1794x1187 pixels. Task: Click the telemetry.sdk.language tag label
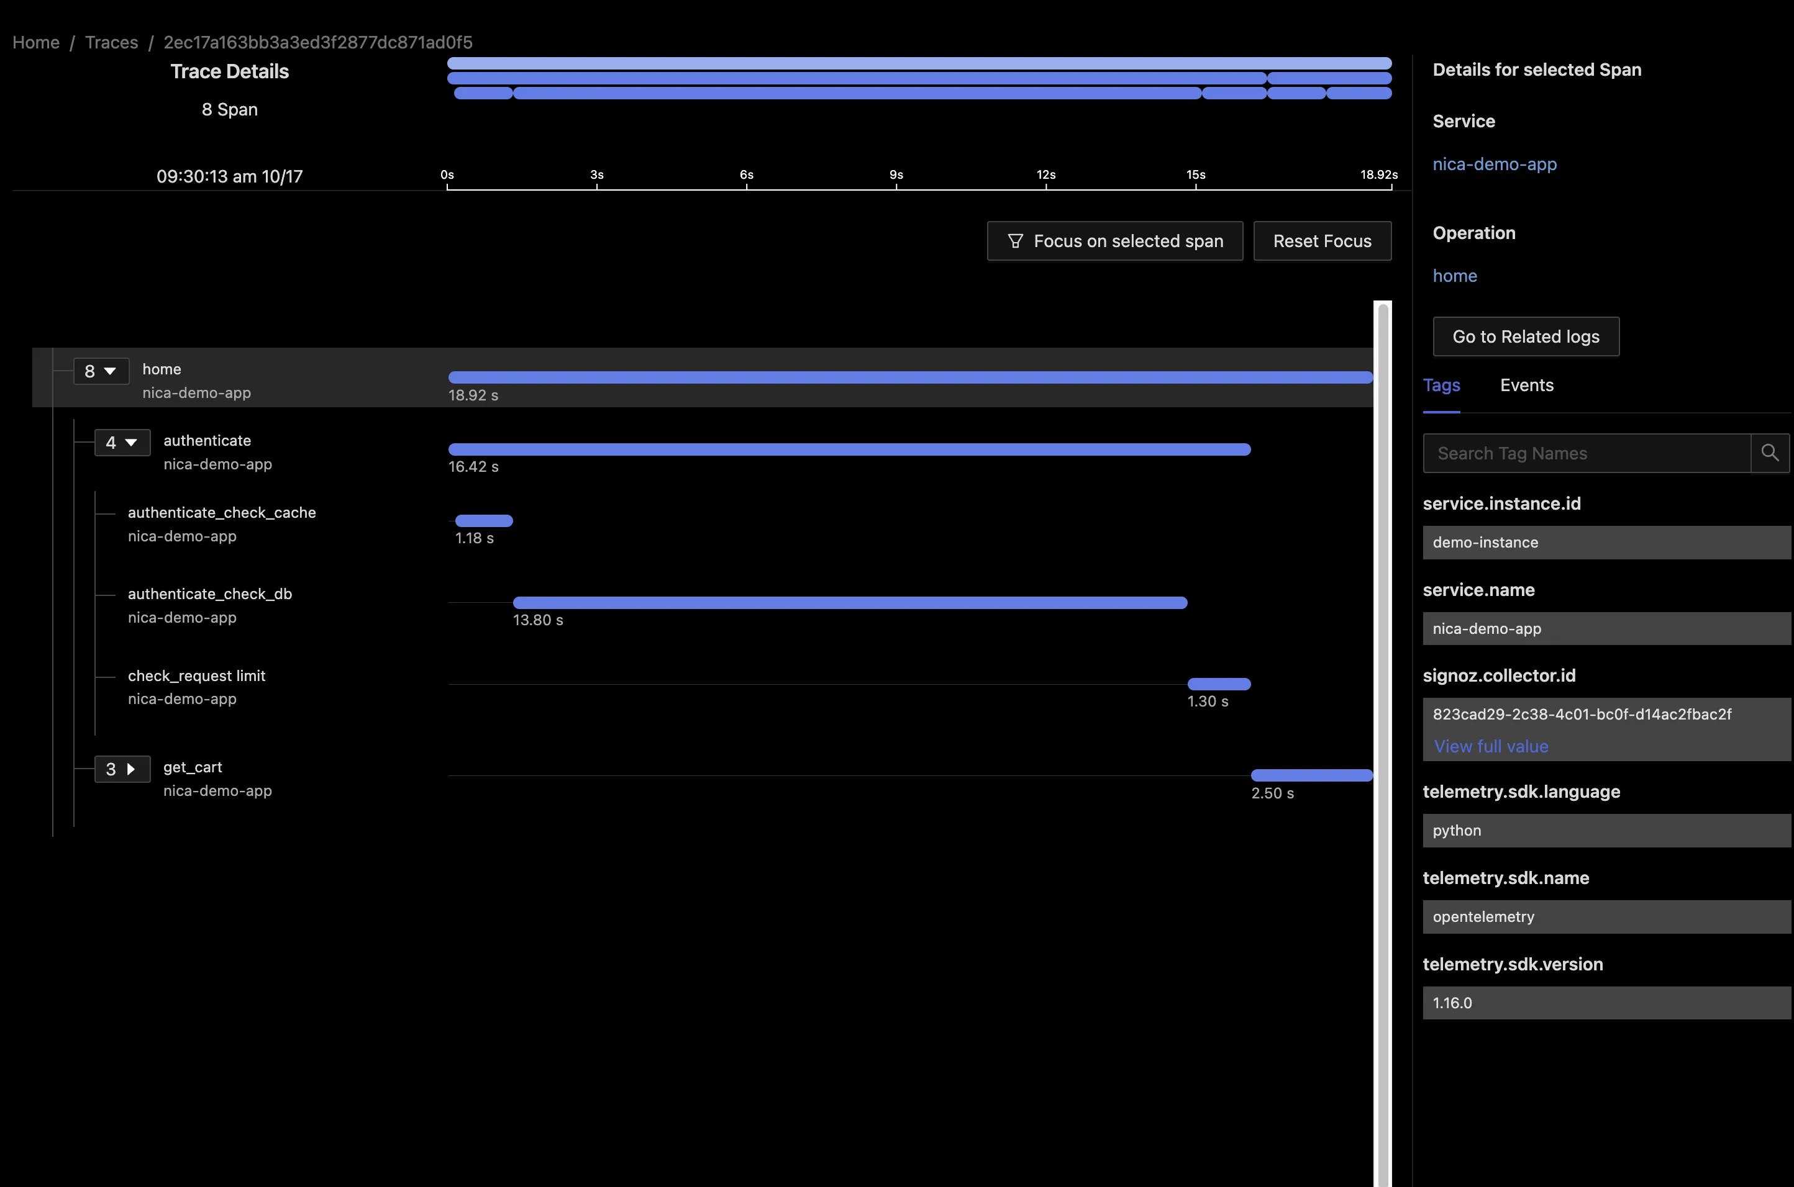coord(1521,792)
